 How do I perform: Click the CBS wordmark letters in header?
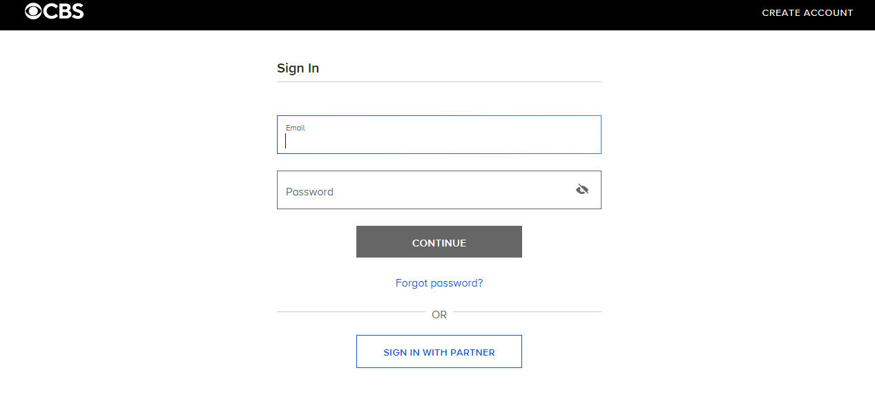click(64, 11)
